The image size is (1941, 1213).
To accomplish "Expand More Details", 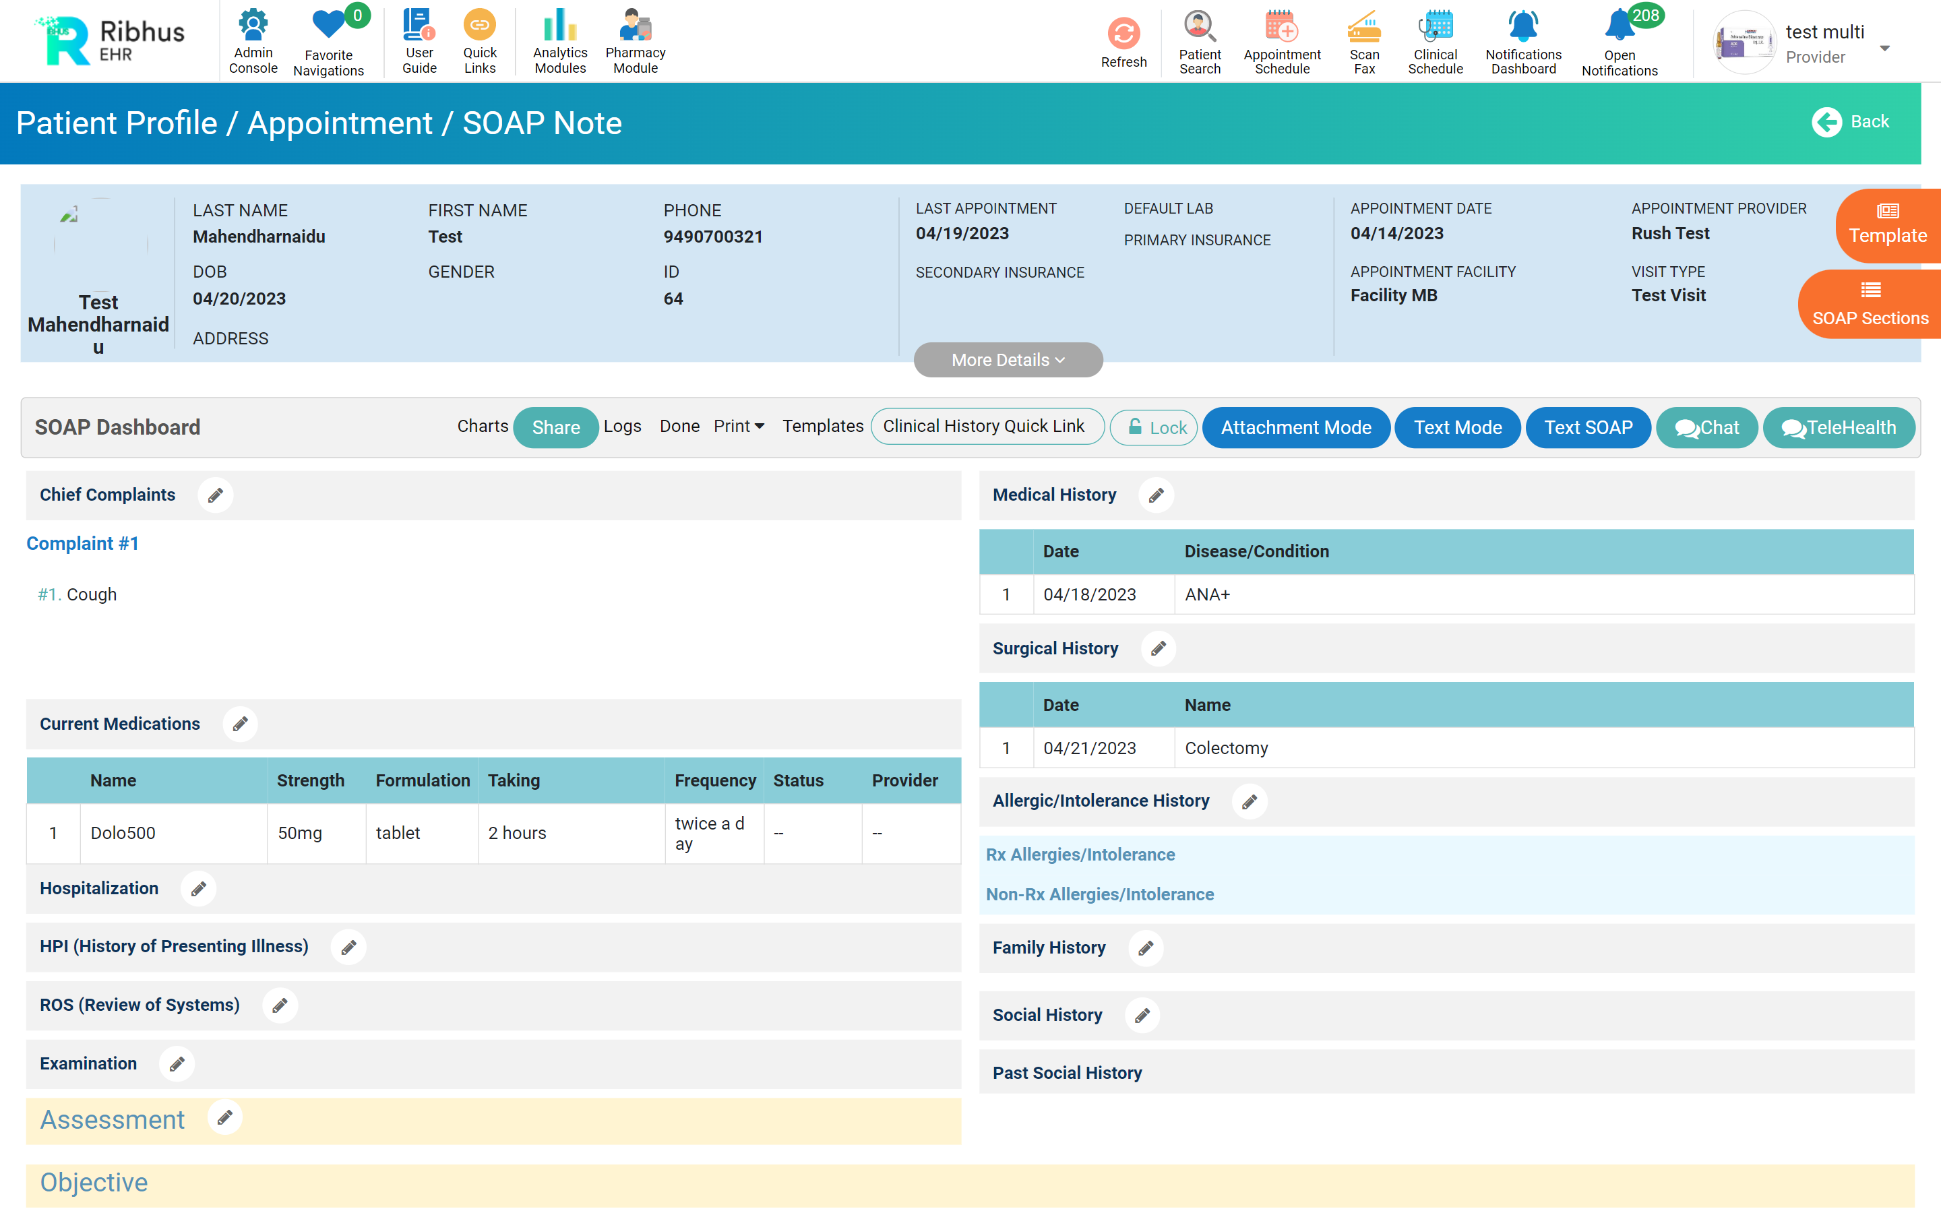I will pos(1008,361).
